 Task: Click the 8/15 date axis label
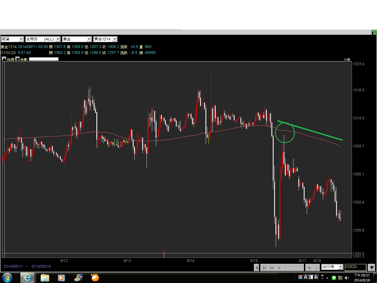pyautogui.click(x=254, y=261)
